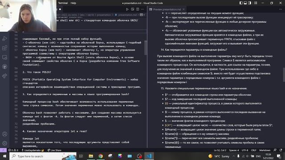Close the Preview presentation.md tab

pos(183,9)
